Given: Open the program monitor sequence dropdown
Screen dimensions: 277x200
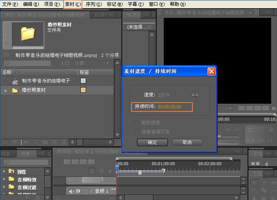Looking at the screenshot, I should [250, 13].
